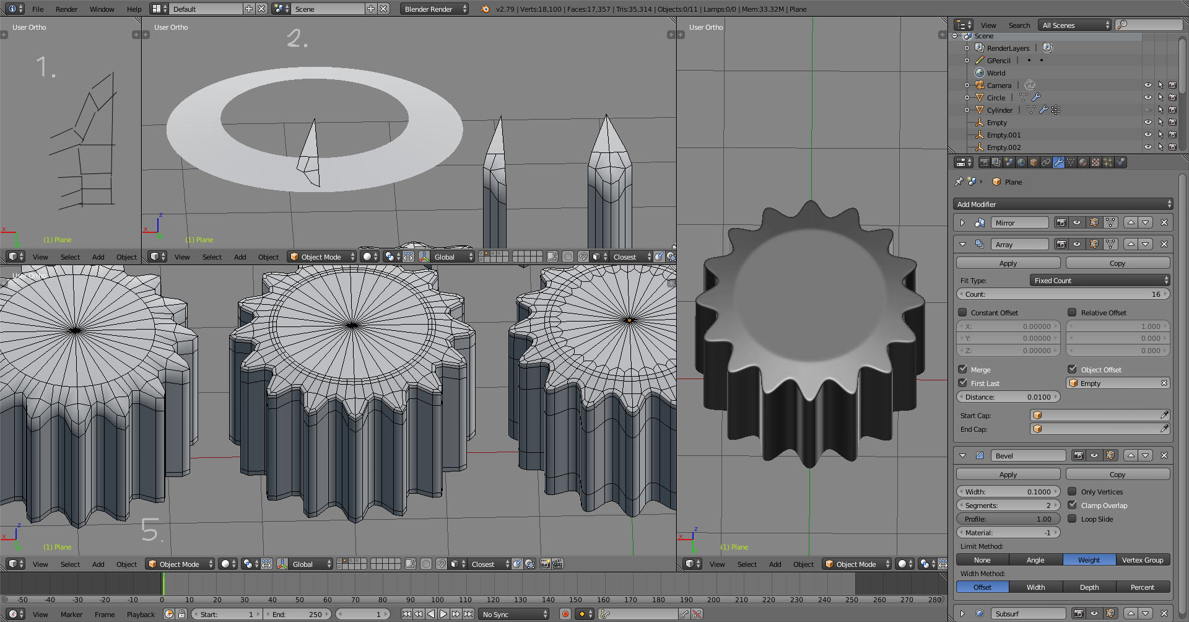Open the Constraints properties tab
The image size is (1189, 622).
pyautogui.click(x=1046, y=162)
